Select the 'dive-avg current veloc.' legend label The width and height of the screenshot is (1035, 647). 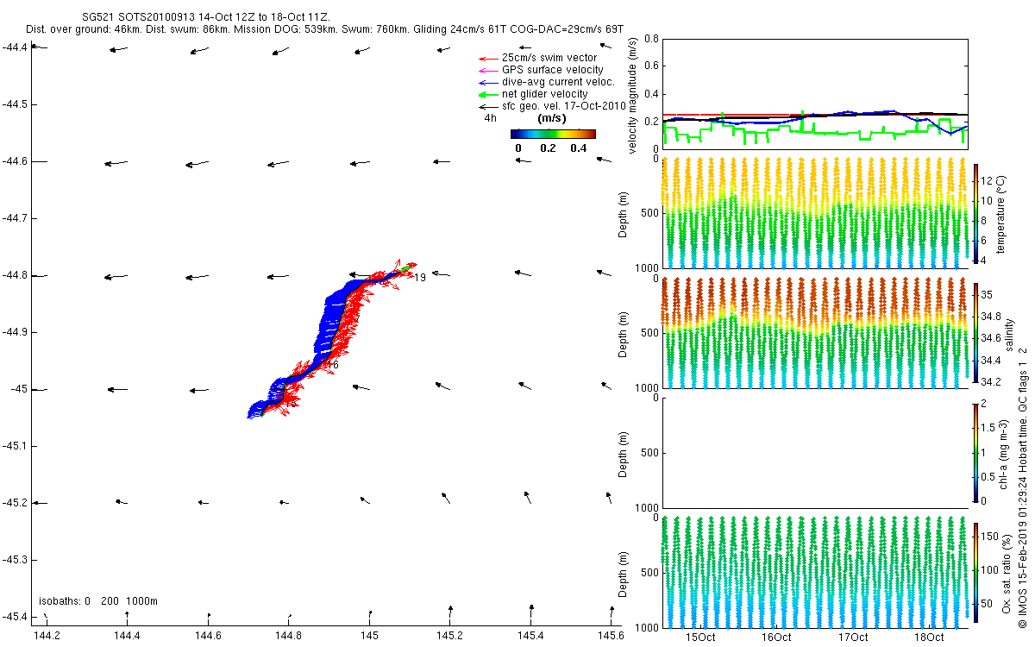[x=558, y=82]
